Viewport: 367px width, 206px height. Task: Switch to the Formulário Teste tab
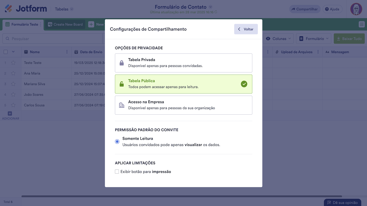pyautogui.click(x=22, y=25)
